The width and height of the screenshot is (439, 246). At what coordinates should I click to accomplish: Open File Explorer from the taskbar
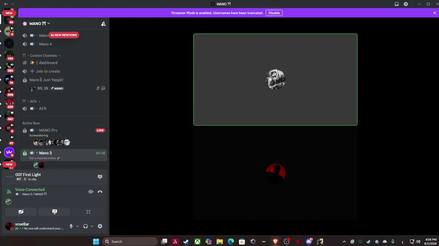(x=219, y=242)
